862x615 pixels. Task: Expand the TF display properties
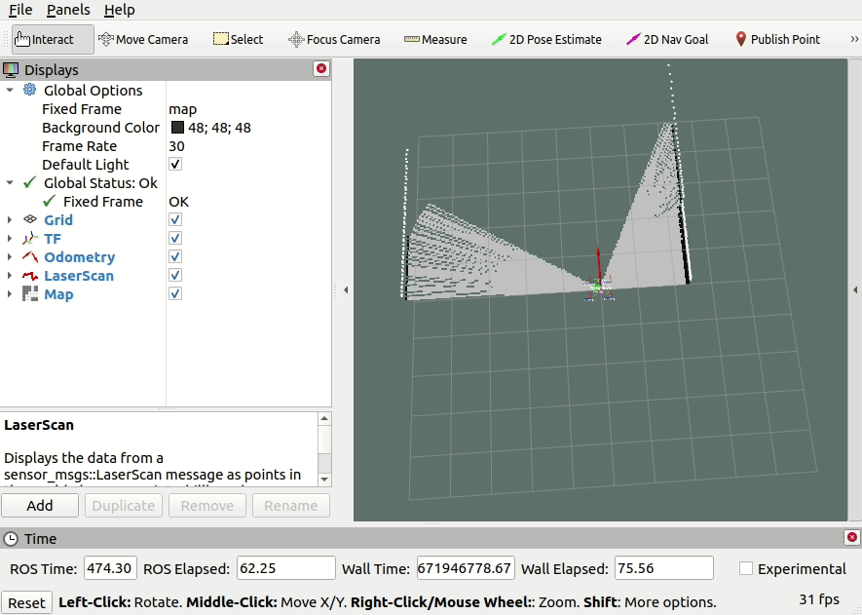click(x=10, y=238)
